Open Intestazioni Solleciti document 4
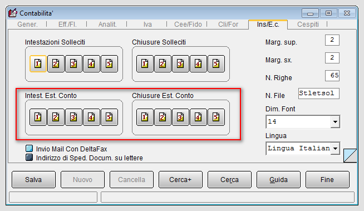 91,64
